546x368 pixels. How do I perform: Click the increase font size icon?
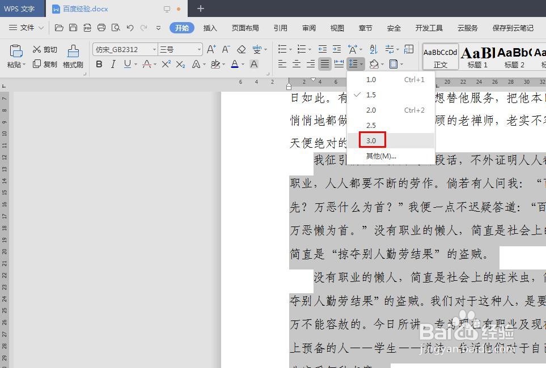point(210,49)
